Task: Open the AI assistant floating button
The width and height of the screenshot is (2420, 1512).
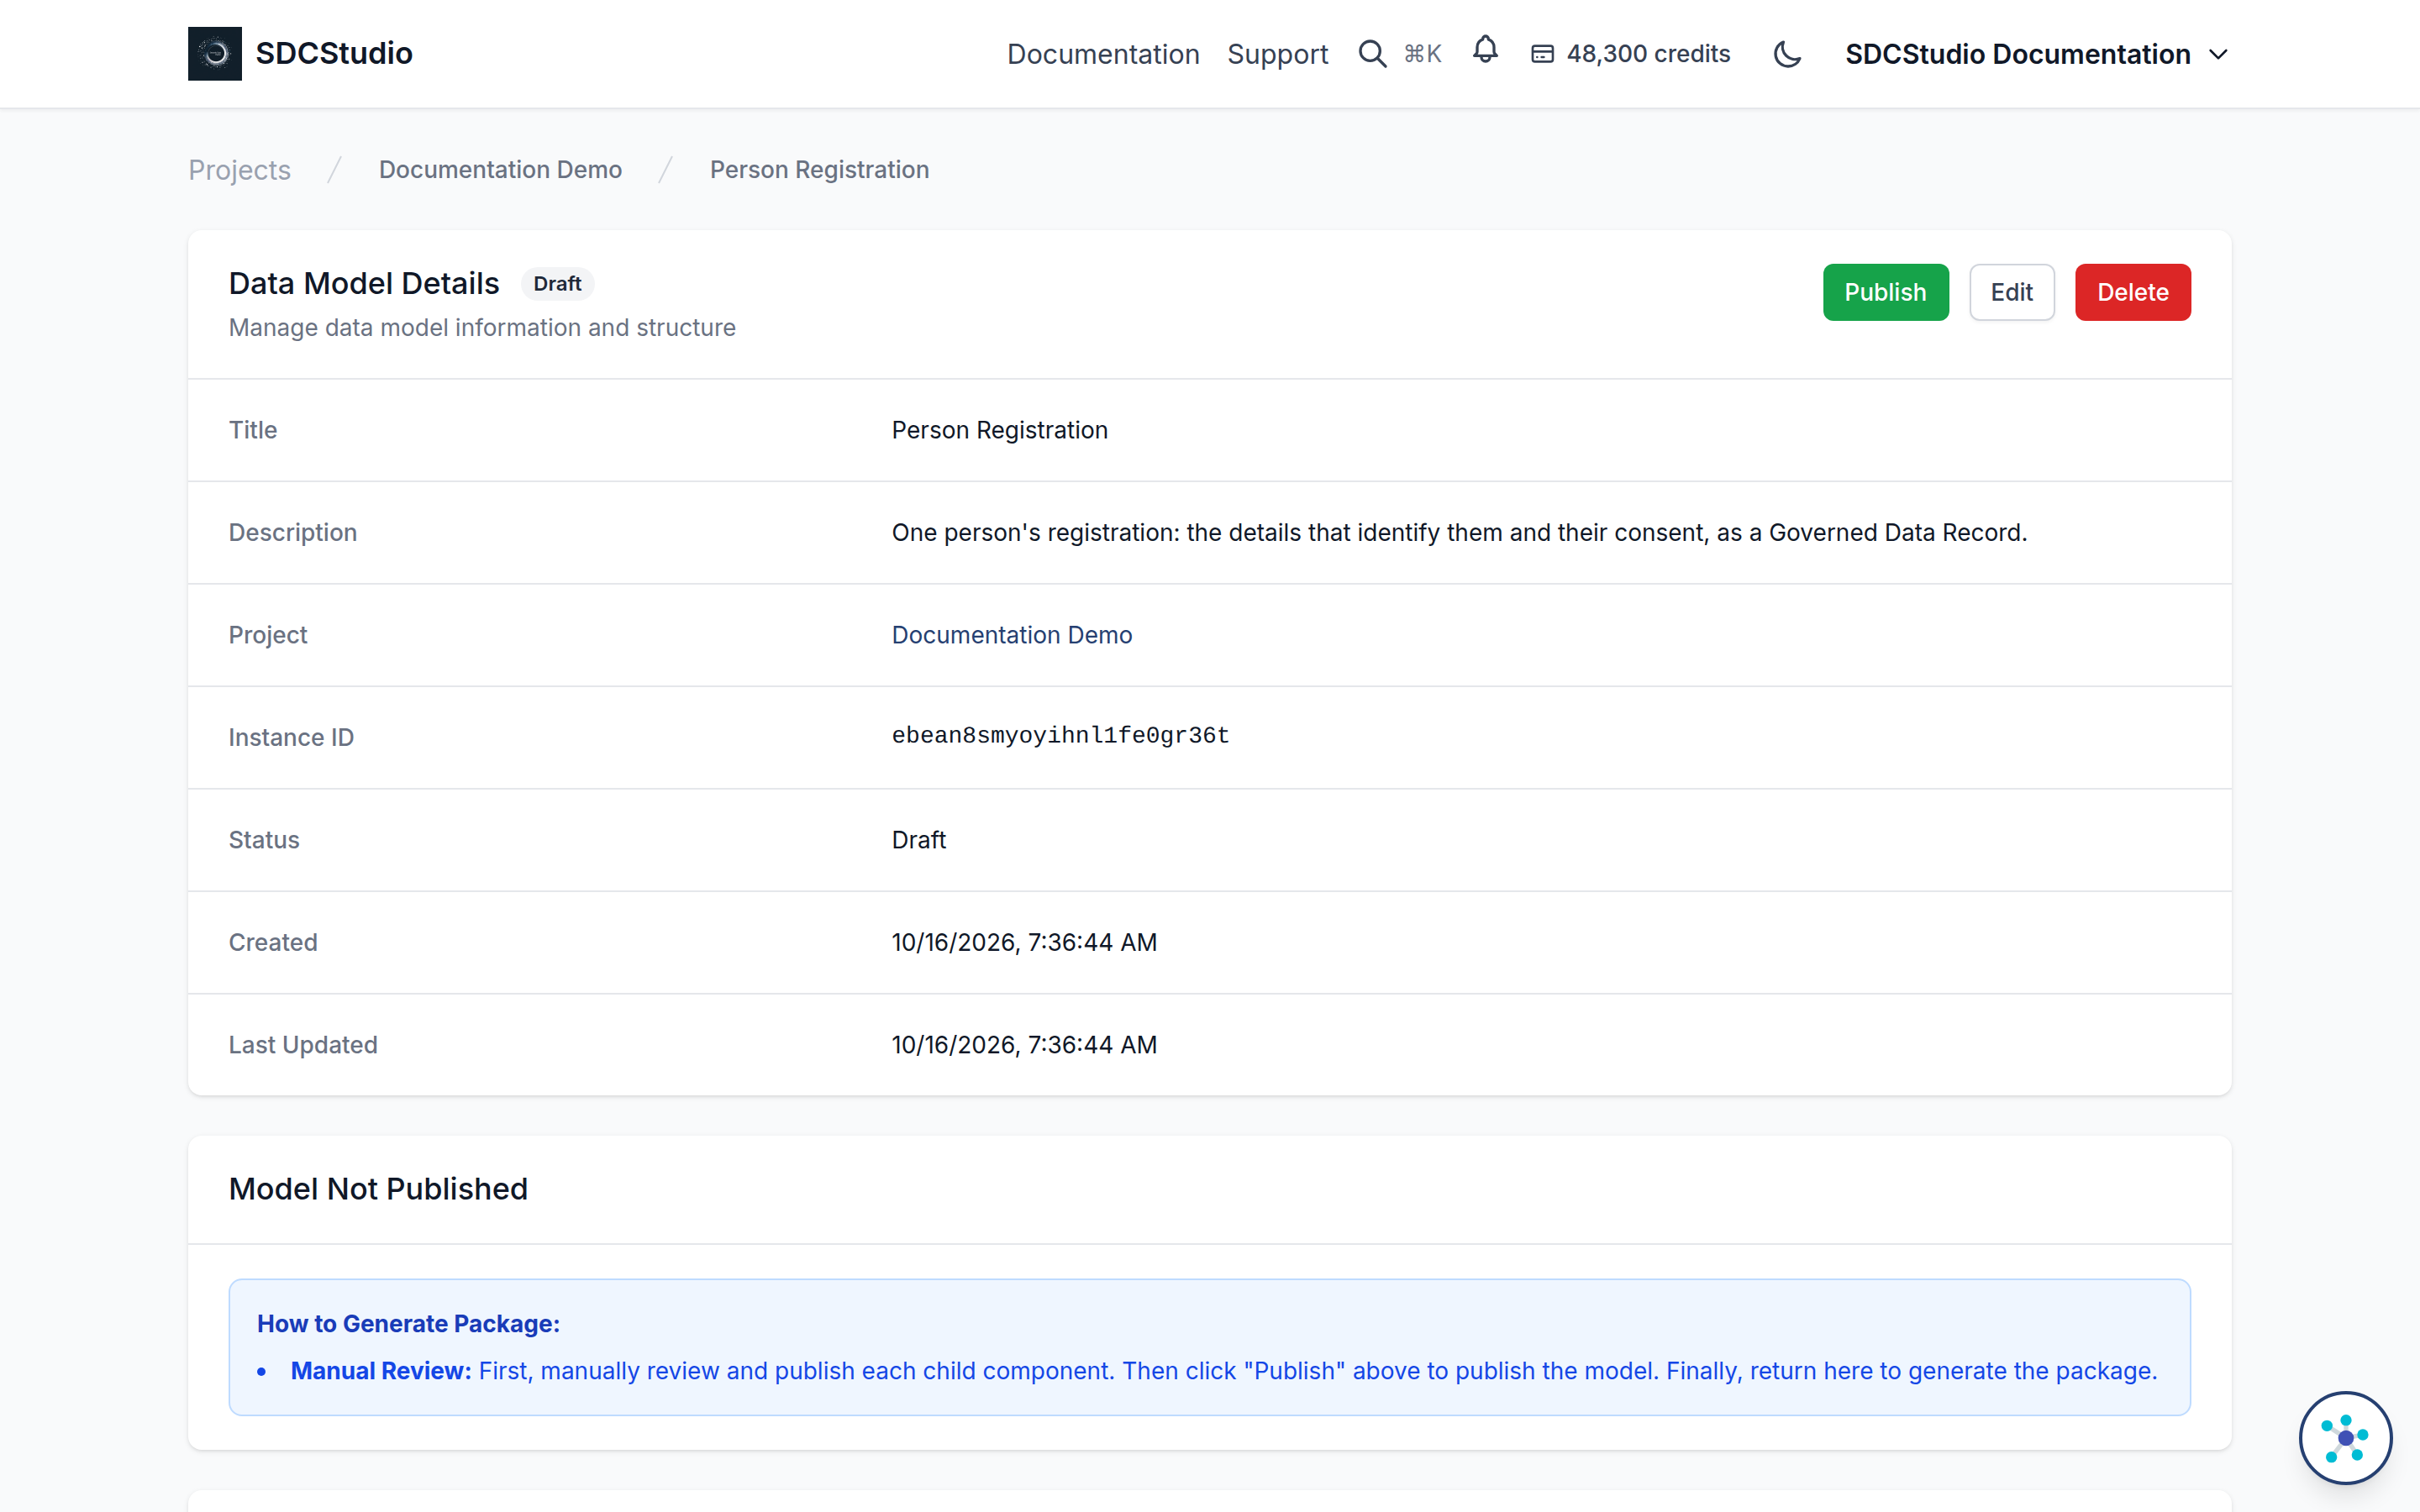Action: click(x=2345, y=1437)
